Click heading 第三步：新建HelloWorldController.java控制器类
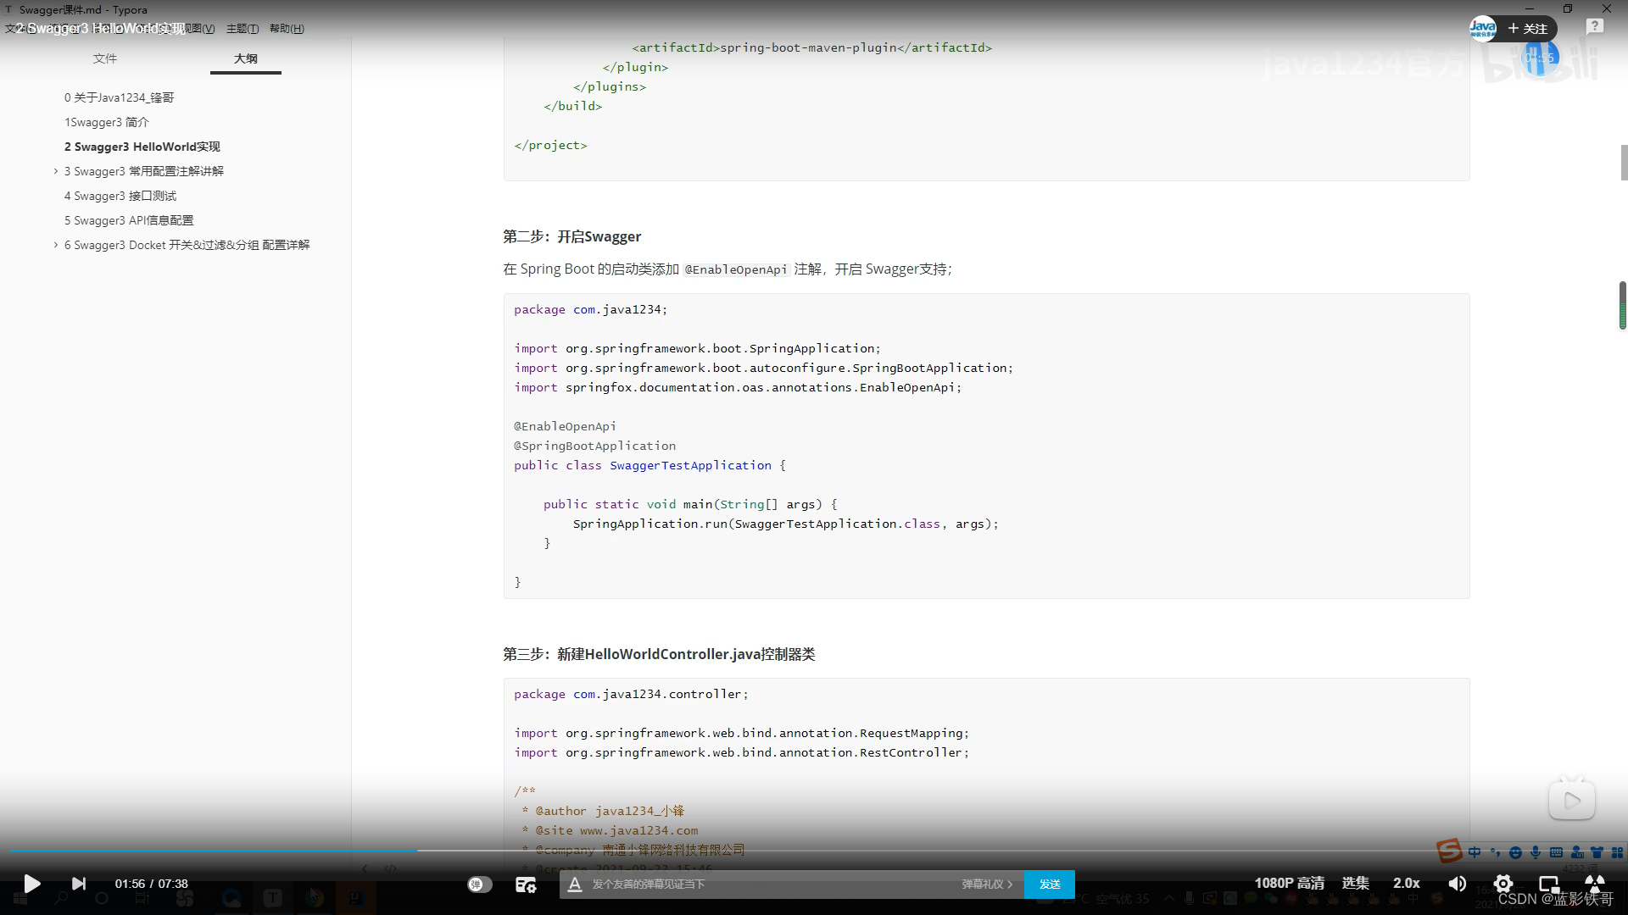The height and width of the screenshot is (915, 1628). tap(659, 654)
